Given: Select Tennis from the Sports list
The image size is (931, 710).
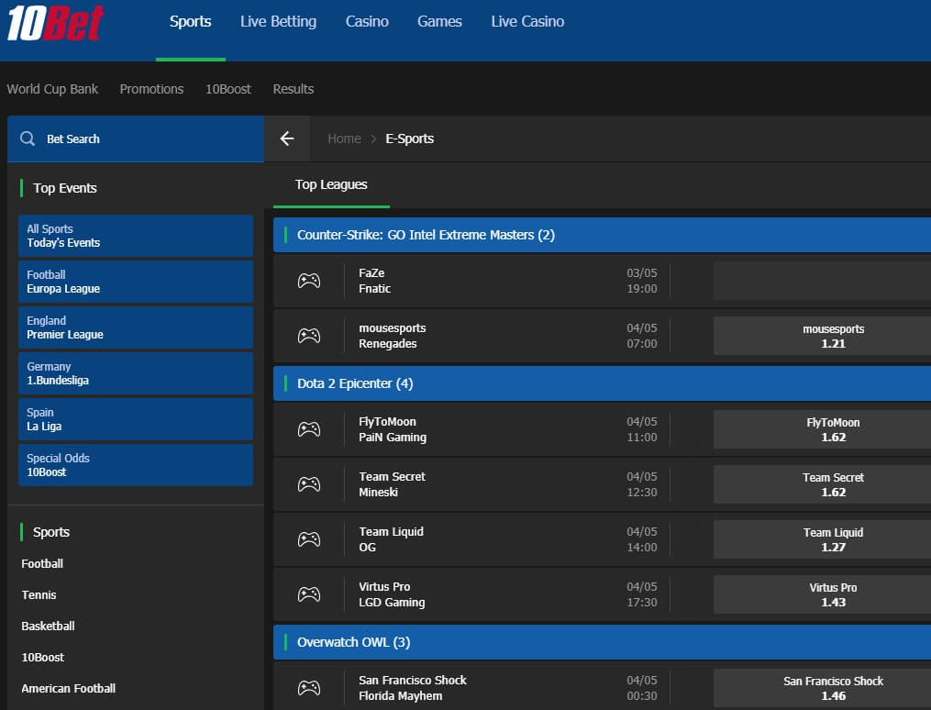Looking at the screenshot, I should point(39,594).
